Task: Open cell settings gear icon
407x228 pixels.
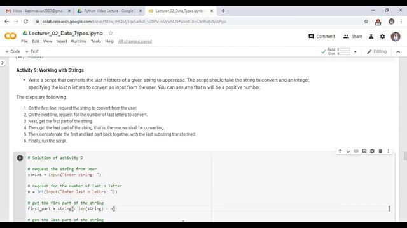Action: point(372,151)
